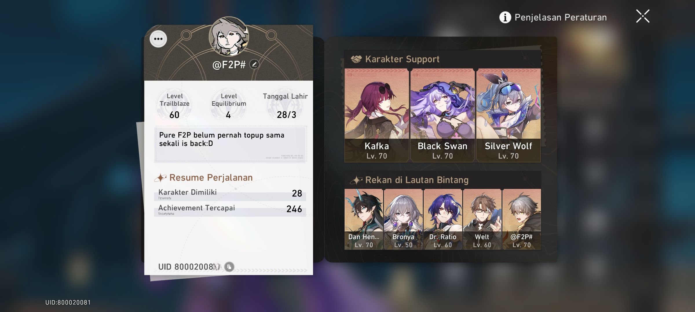Select Silver Wolf support character card
The image size is (695, 312).
509,115
